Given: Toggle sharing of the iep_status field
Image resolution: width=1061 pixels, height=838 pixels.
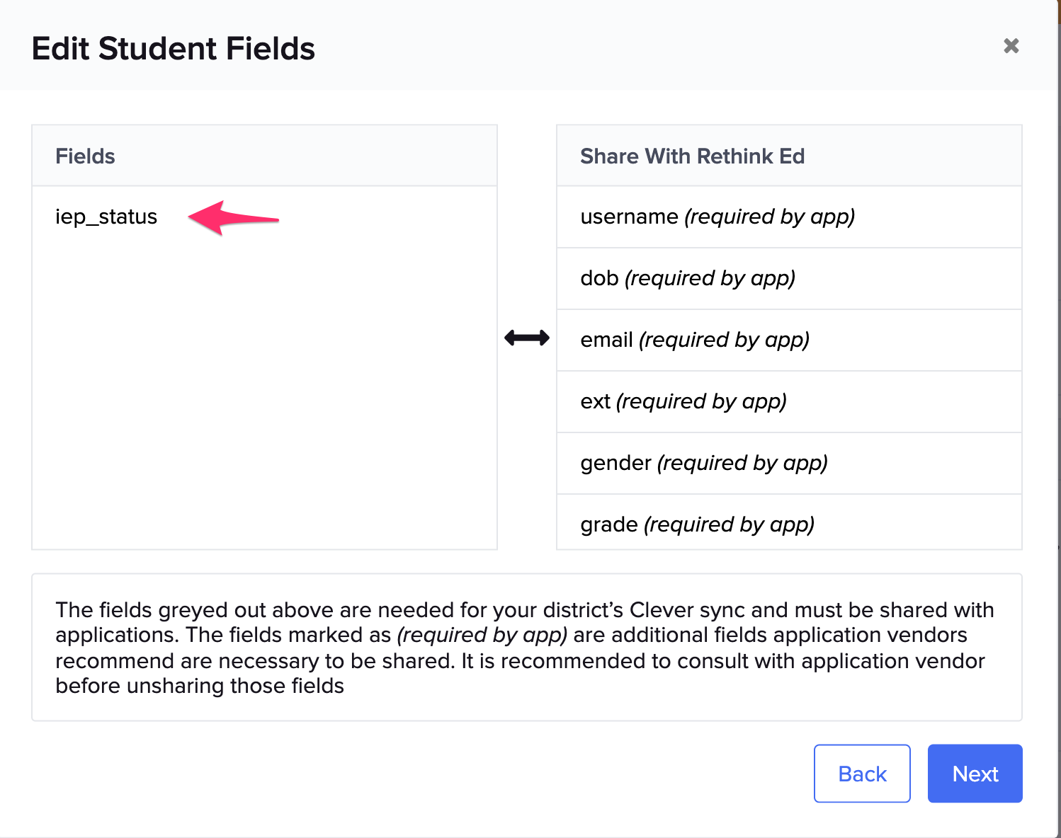Looking at the screenshot, I should (x=106, y=217).
